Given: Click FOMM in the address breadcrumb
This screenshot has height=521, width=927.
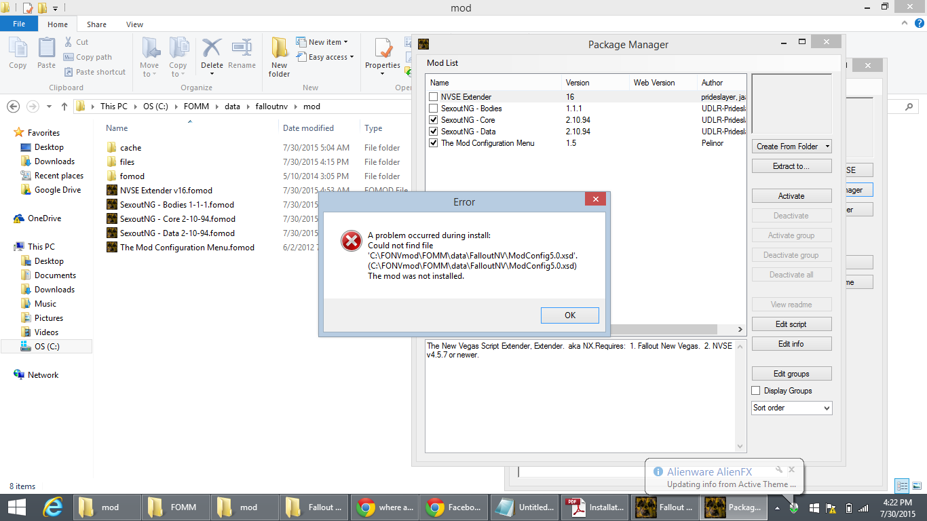Looking at the screenshot, I should (x=197, y=107).
